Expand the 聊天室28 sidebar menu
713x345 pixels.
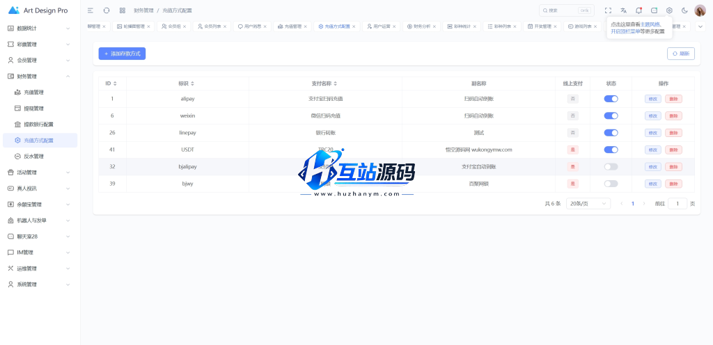pyautogui.click(x=40, y=236)
